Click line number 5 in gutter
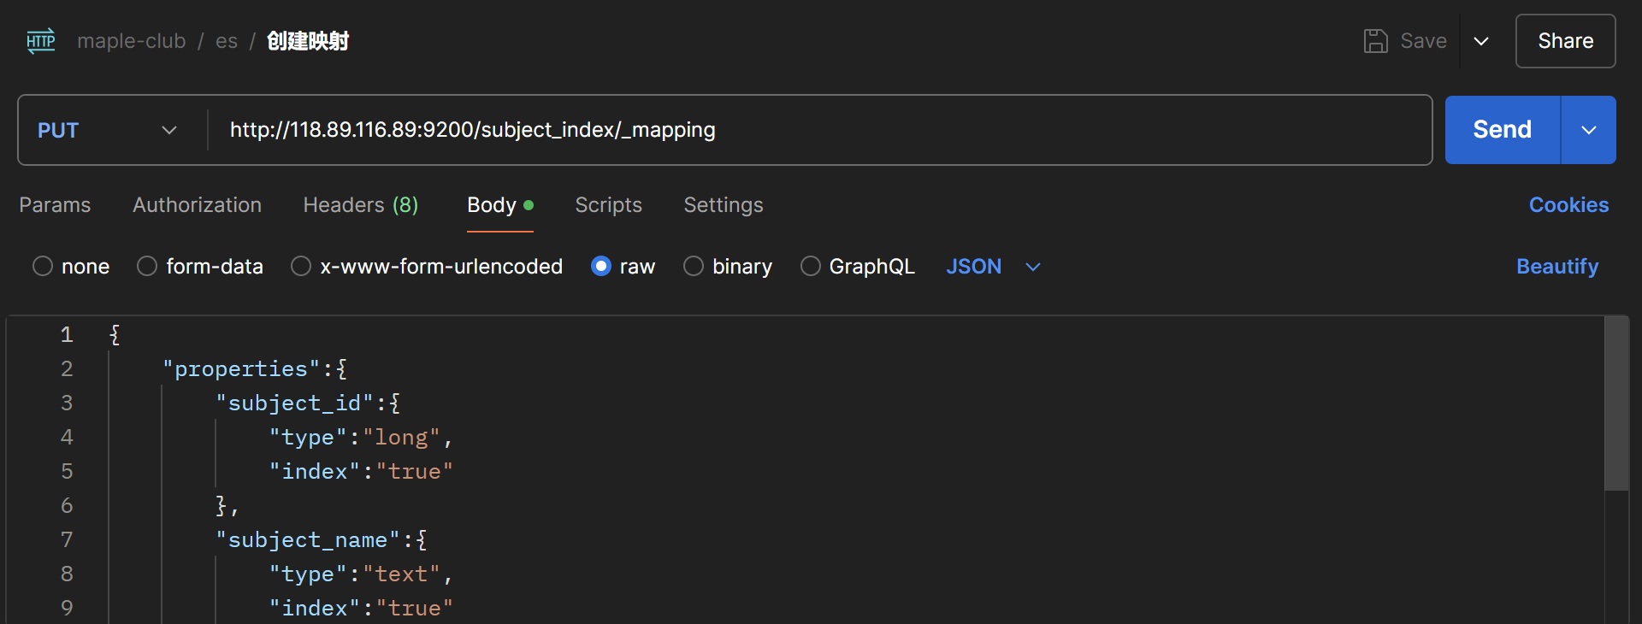The width and height of the screenshot is (1642, 624). 67,472
